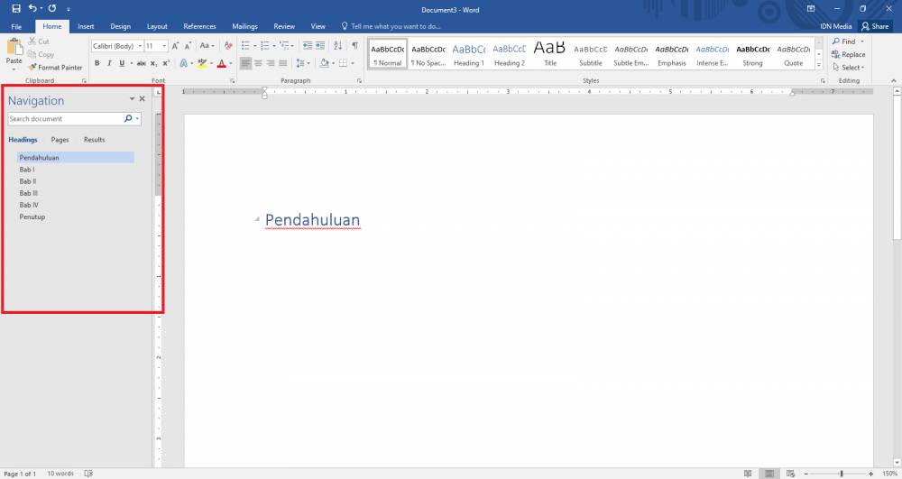Open Navigation pane task options arrow
This screenshot has width=902, height=479.
tap(132, 99)
